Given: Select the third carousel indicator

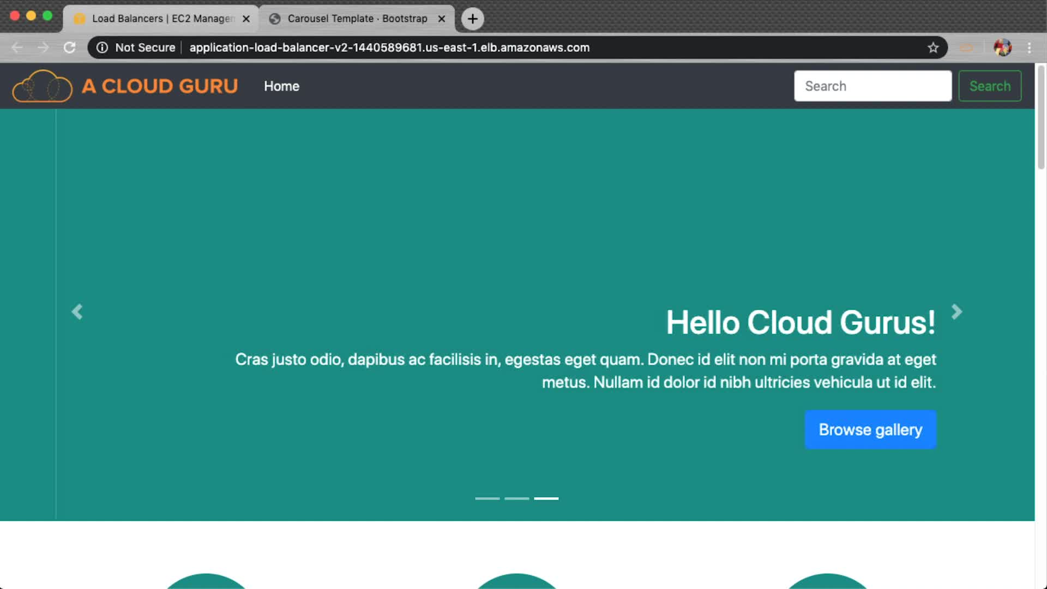Looking at the screenshot, I should click(546, 498).
